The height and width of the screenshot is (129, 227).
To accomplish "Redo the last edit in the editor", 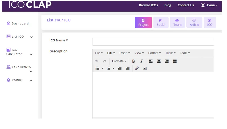I will pos(105,61).
